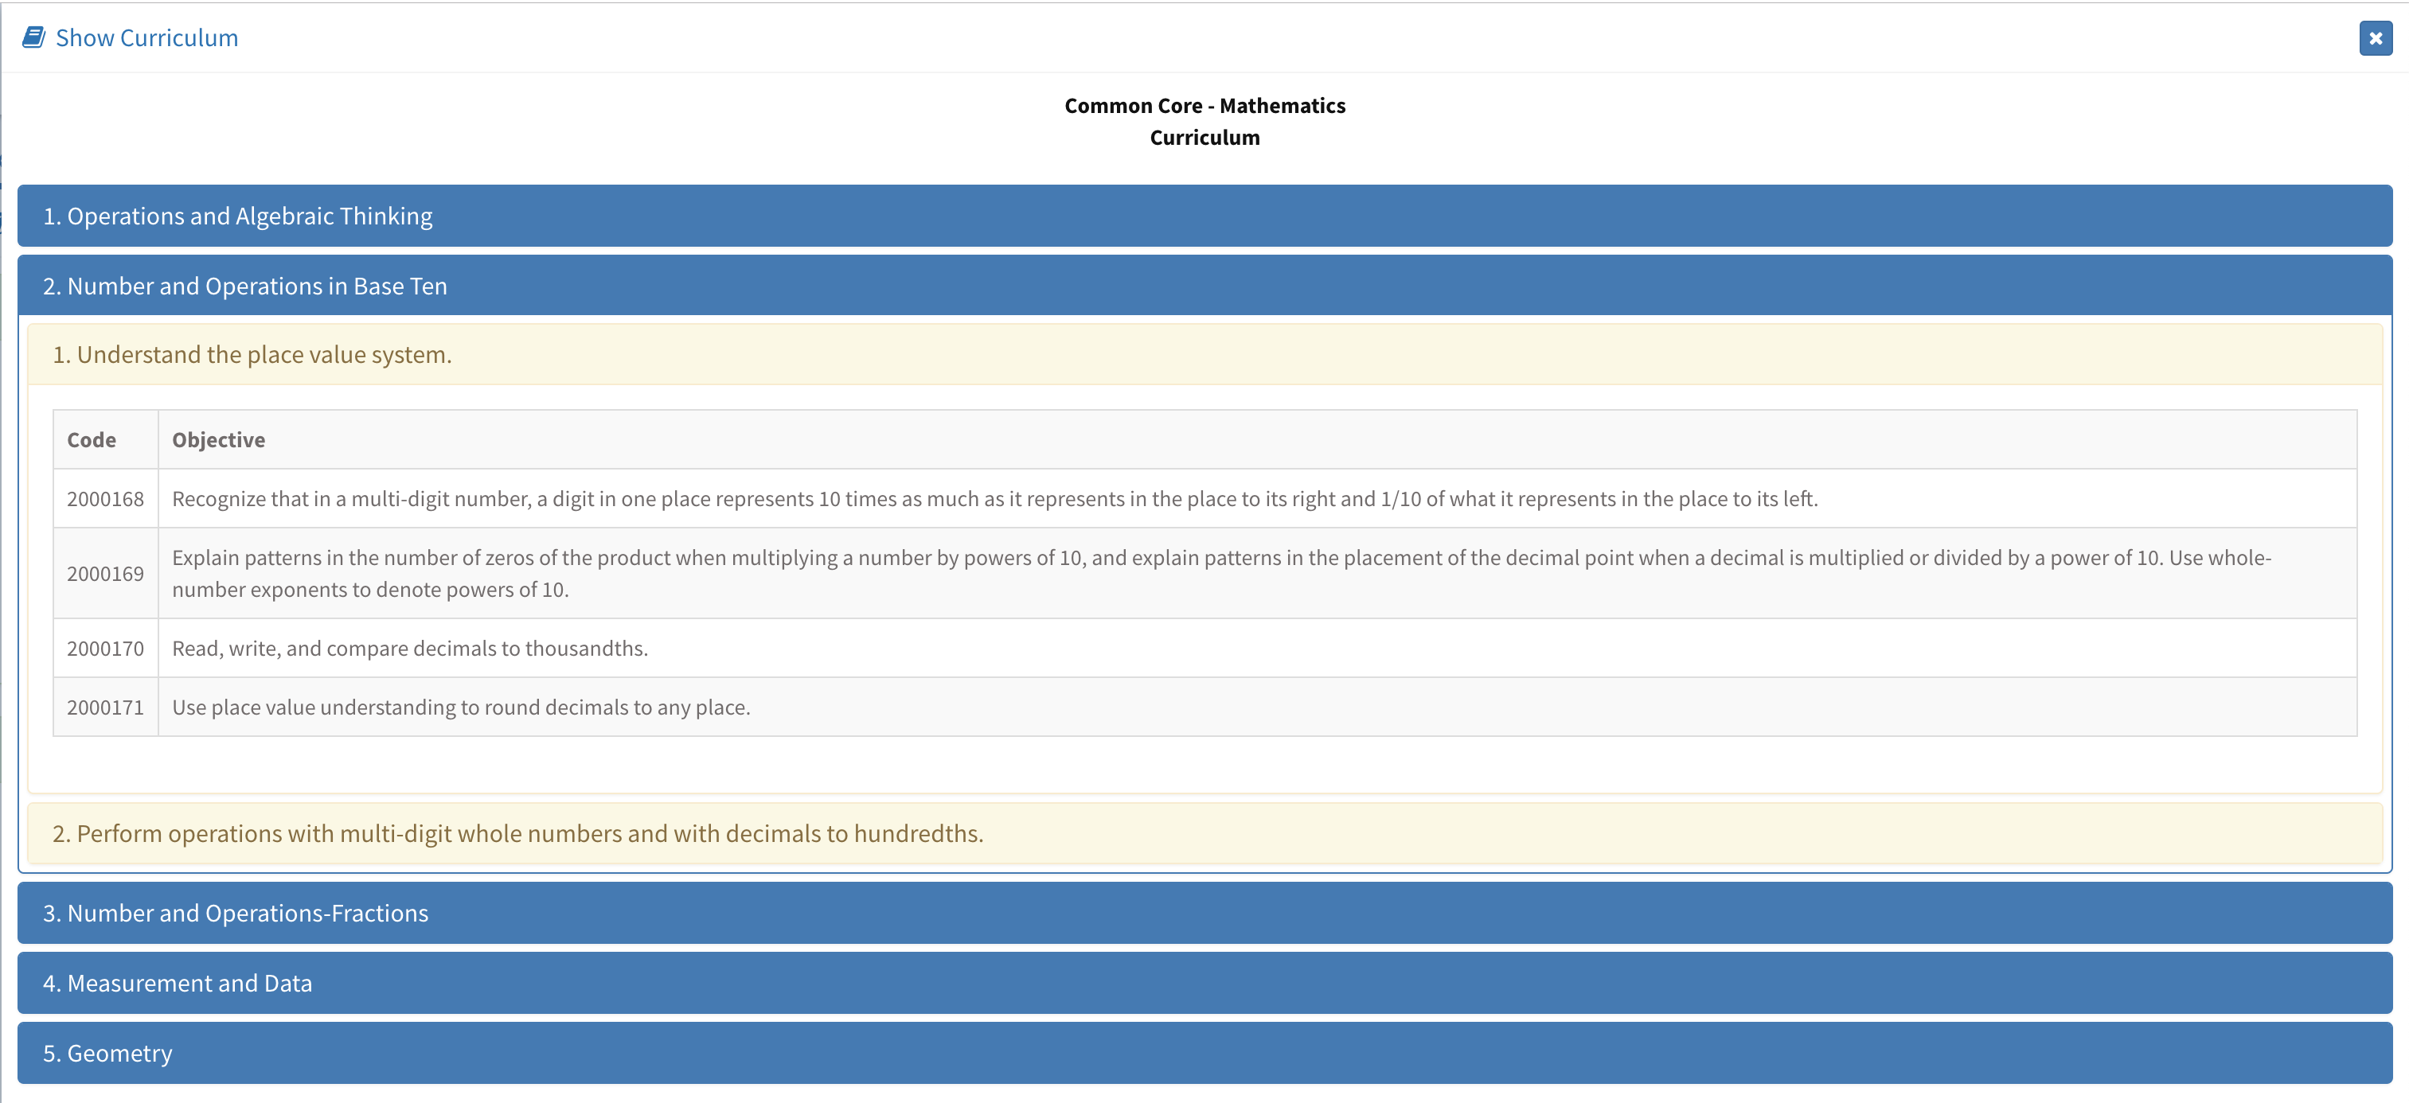Close the curriculum dialog with X button
The image size is (2409, 1103).
click(x=2375, y=38)
